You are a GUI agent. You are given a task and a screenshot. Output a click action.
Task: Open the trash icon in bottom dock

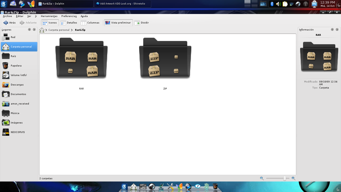(215, 186)
